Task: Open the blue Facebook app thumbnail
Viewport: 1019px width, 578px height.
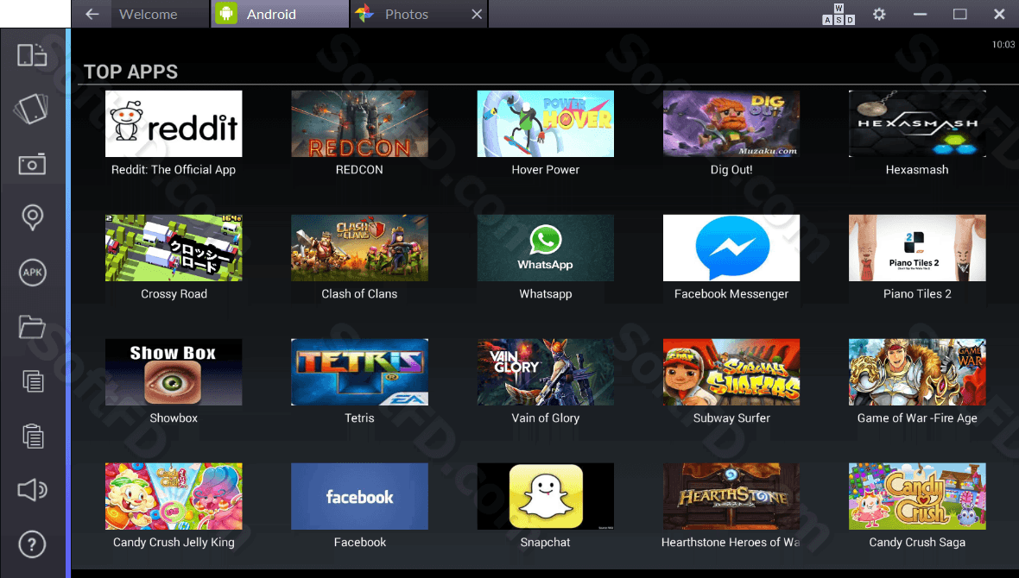Action: click(x=359, y=496)
